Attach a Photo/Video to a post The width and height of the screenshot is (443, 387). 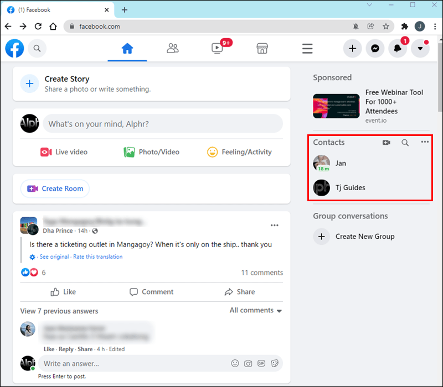[152, 151]
